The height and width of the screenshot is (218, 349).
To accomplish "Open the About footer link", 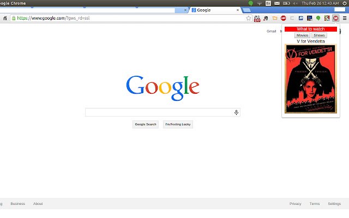I will click(38, 204).
